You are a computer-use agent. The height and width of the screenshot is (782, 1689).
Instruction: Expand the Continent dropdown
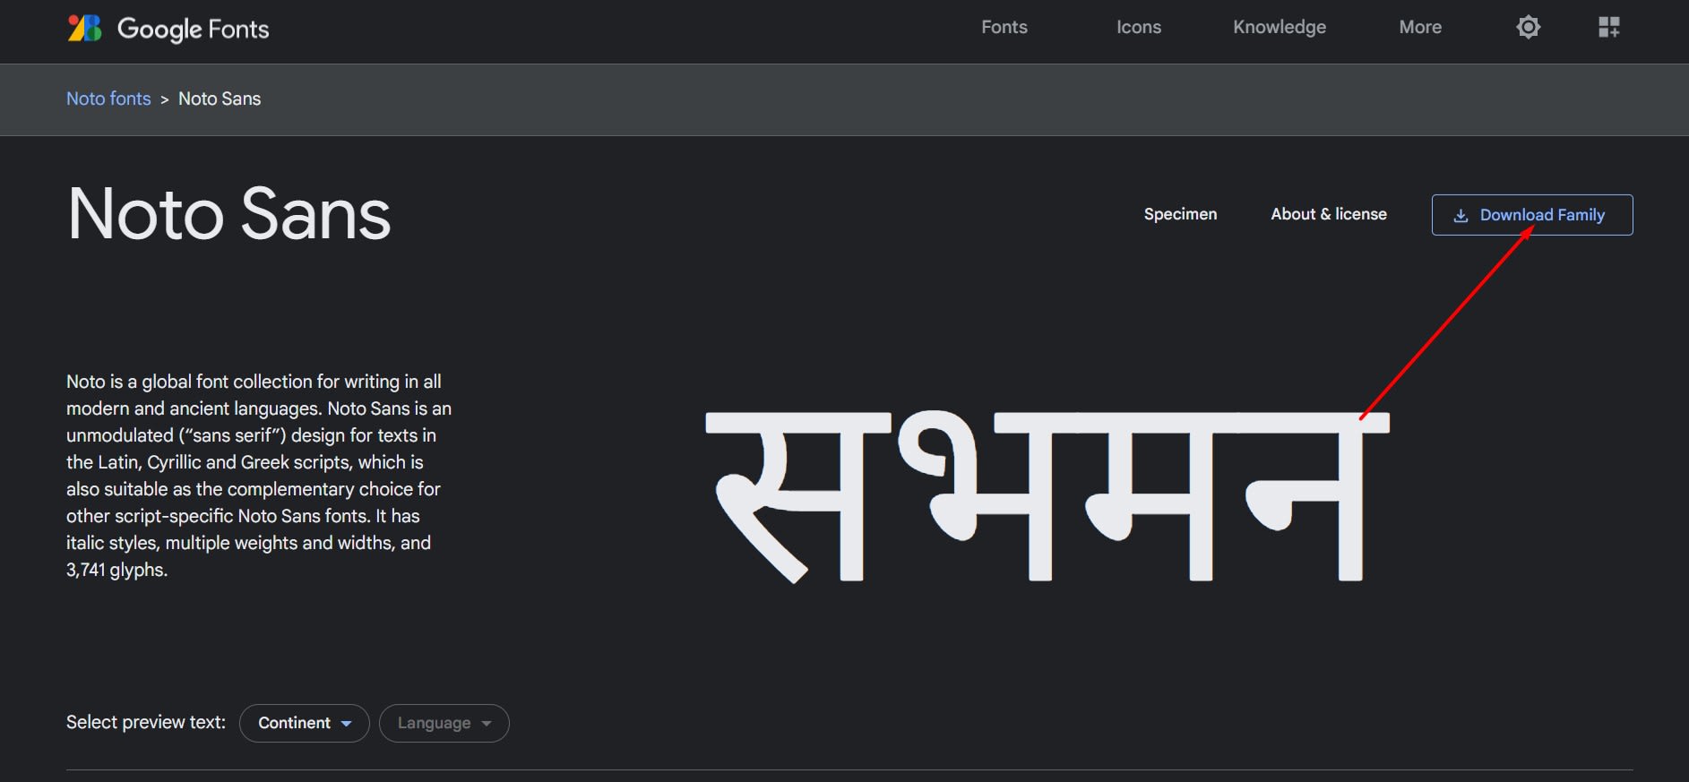pos(305,723)
